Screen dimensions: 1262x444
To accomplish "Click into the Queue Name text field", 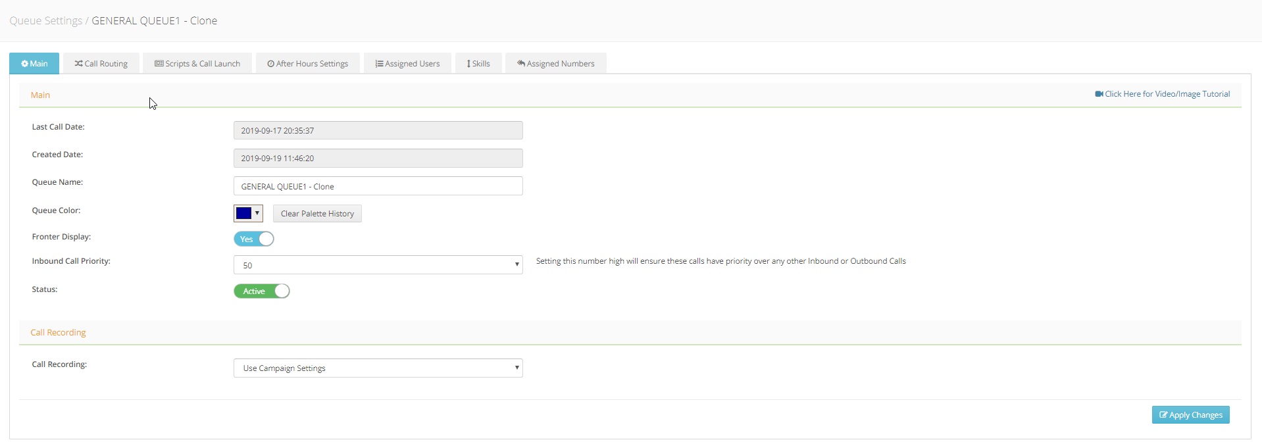I will (378, 186).
